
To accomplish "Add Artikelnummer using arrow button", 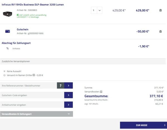I will coord(68,105).
